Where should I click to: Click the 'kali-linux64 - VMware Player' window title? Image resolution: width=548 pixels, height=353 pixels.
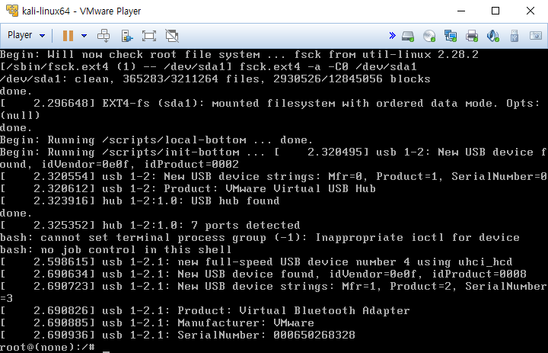81,11
